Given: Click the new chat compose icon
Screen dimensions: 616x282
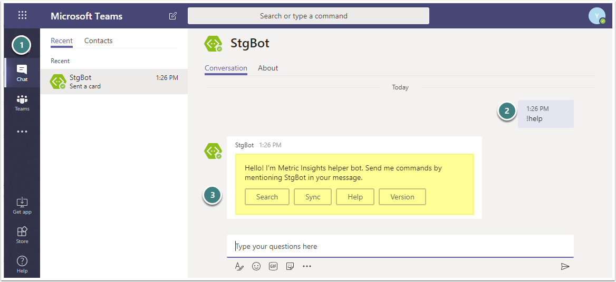Looking at the screenshot, I should (173, 16).
